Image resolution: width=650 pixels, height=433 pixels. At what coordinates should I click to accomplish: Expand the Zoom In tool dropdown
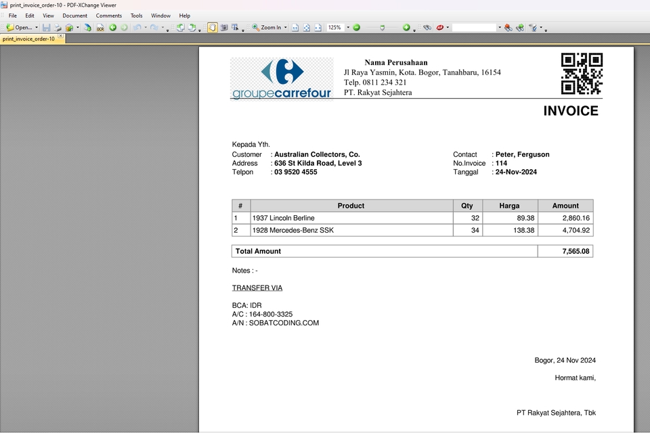pos(286,27)
